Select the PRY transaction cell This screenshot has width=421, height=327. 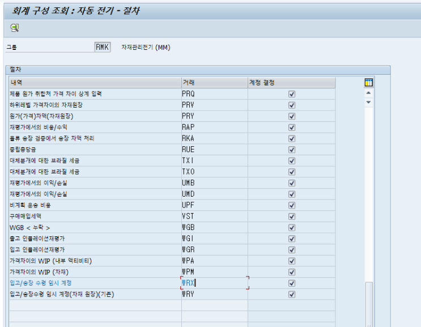click(215, 116)
